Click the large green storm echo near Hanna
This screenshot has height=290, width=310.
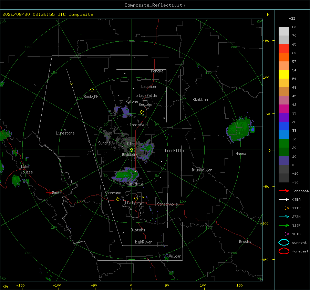tap(238, 130)
